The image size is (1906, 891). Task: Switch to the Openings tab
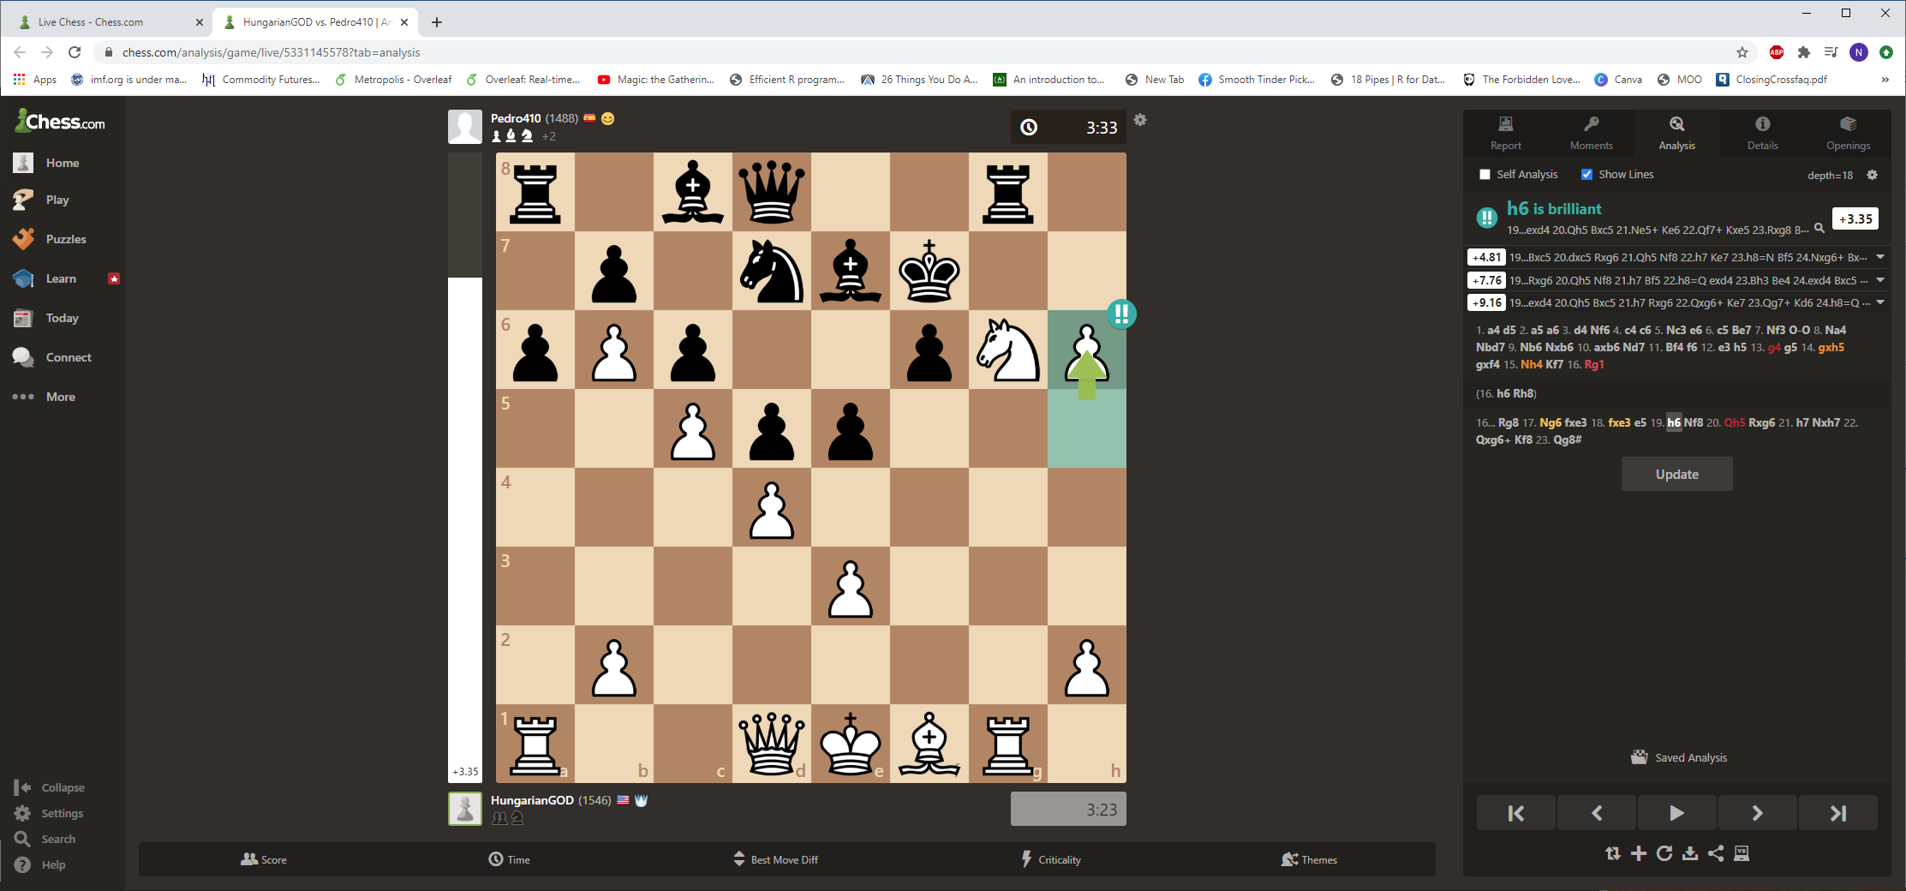point(1848,133)
